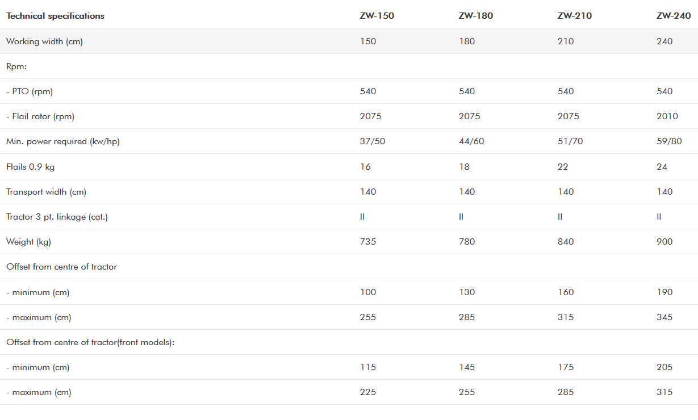Select the ZW-180 power value 44/60
698x420 pixels.
(x=471, y=141)
